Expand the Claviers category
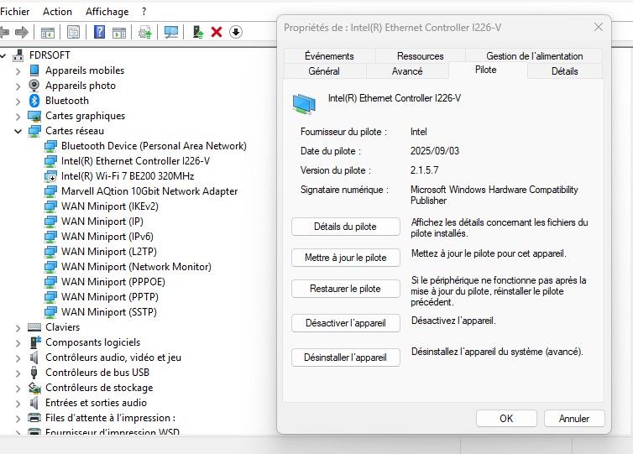This screenshot has height=454, width=633. click(x=18, y=327)
